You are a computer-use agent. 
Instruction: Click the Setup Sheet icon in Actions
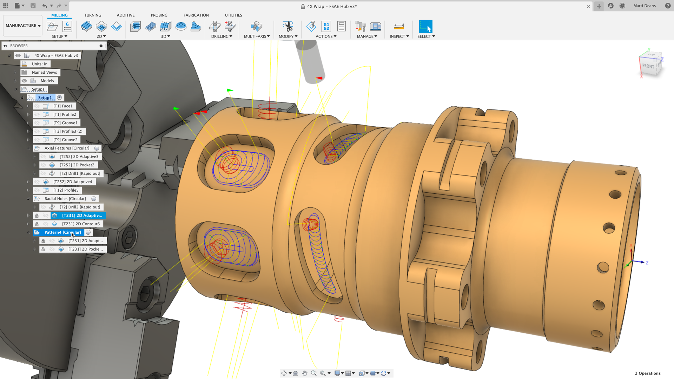[x=341, y=26]
